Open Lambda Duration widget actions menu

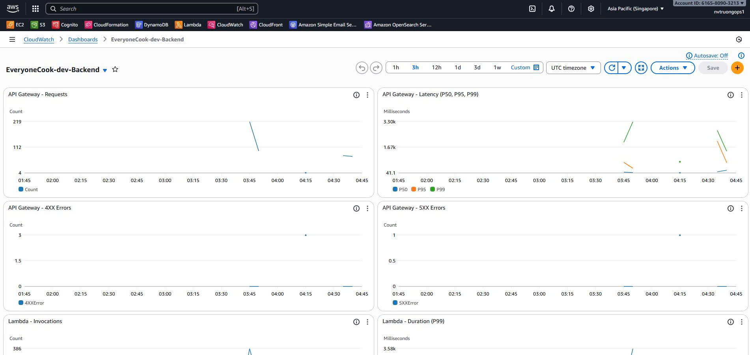tap(742, 322)
